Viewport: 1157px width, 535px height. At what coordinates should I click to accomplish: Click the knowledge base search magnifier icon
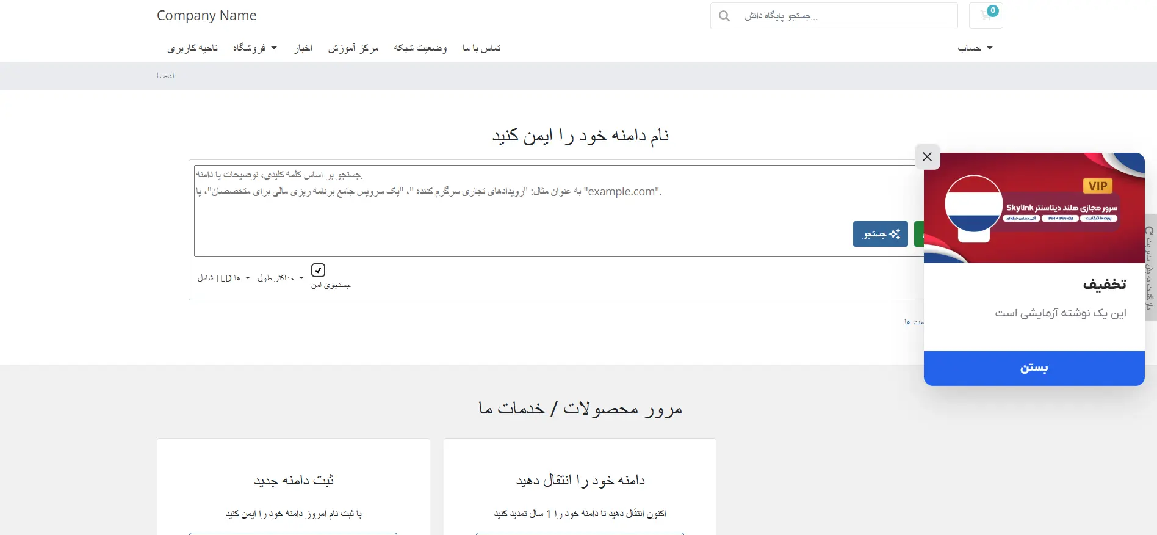coord(724,16)
